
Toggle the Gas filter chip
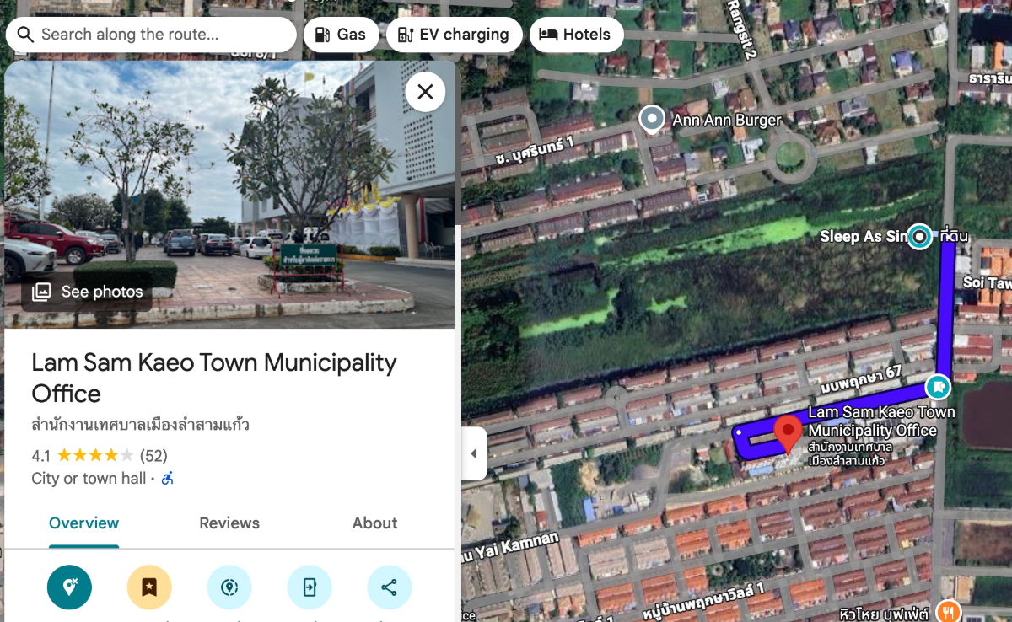[341, 35]
